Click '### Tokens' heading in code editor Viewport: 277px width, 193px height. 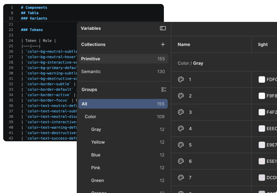[x=32, y=30]
